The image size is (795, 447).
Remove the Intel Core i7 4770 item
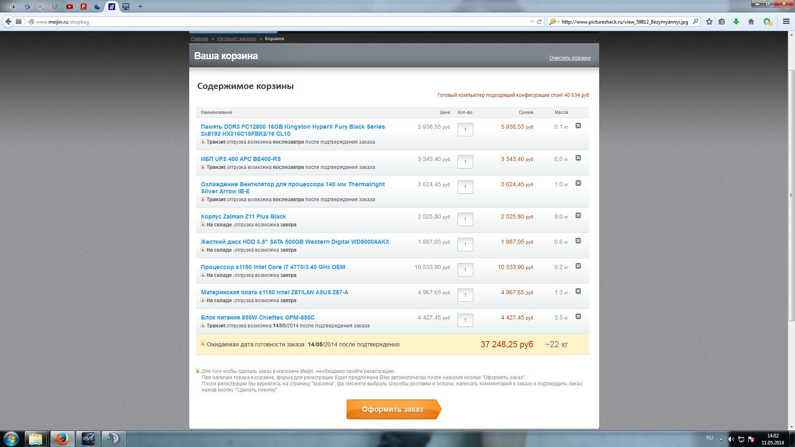(x=578, y=266)
